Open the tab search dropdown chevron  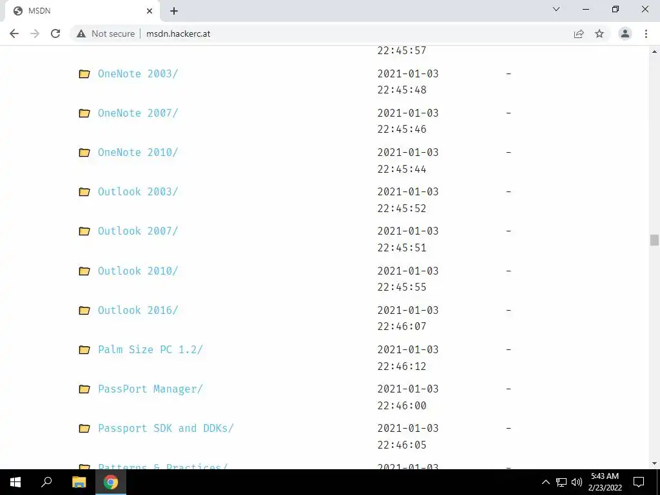click(x=556, y=9)
